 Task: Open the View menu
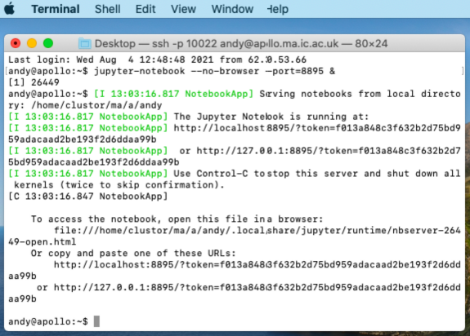pos(183,9)
